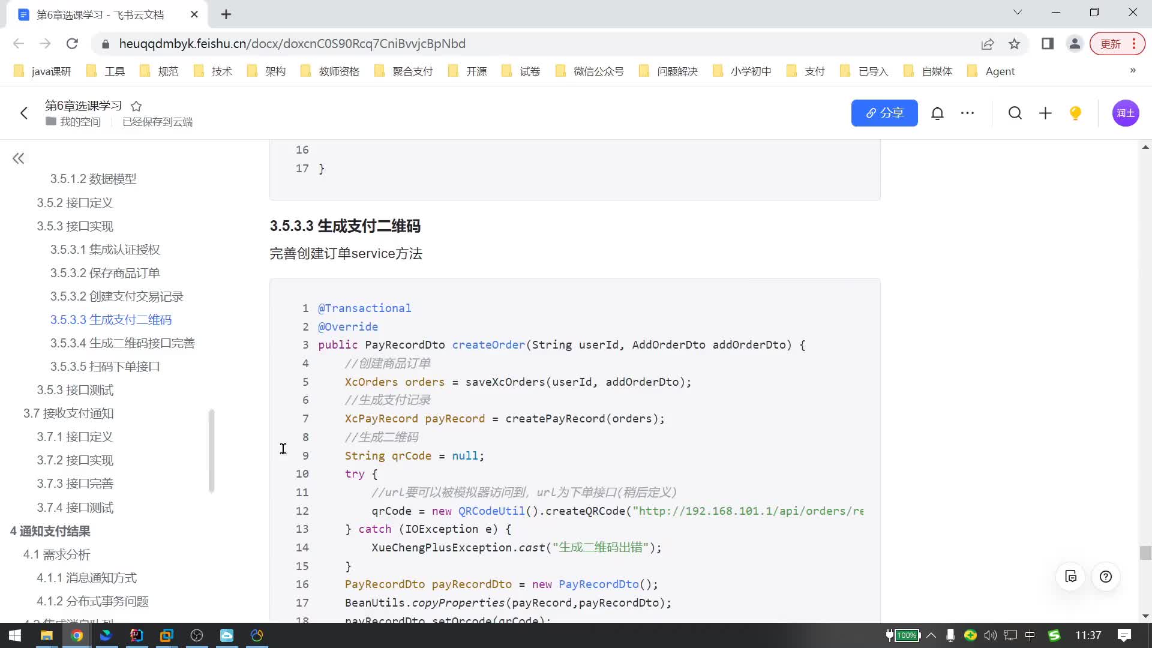Open the Agent bookmark folder
The height and width of the screenshot is (648, 1152).
pyautogui.click(x=991, y=71)
